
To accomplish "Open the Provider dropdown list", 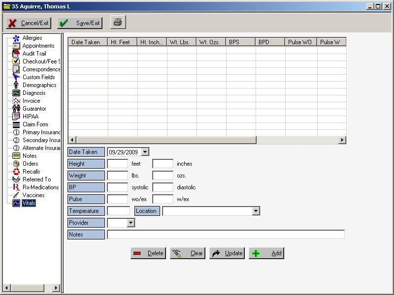I will [131, 223].
